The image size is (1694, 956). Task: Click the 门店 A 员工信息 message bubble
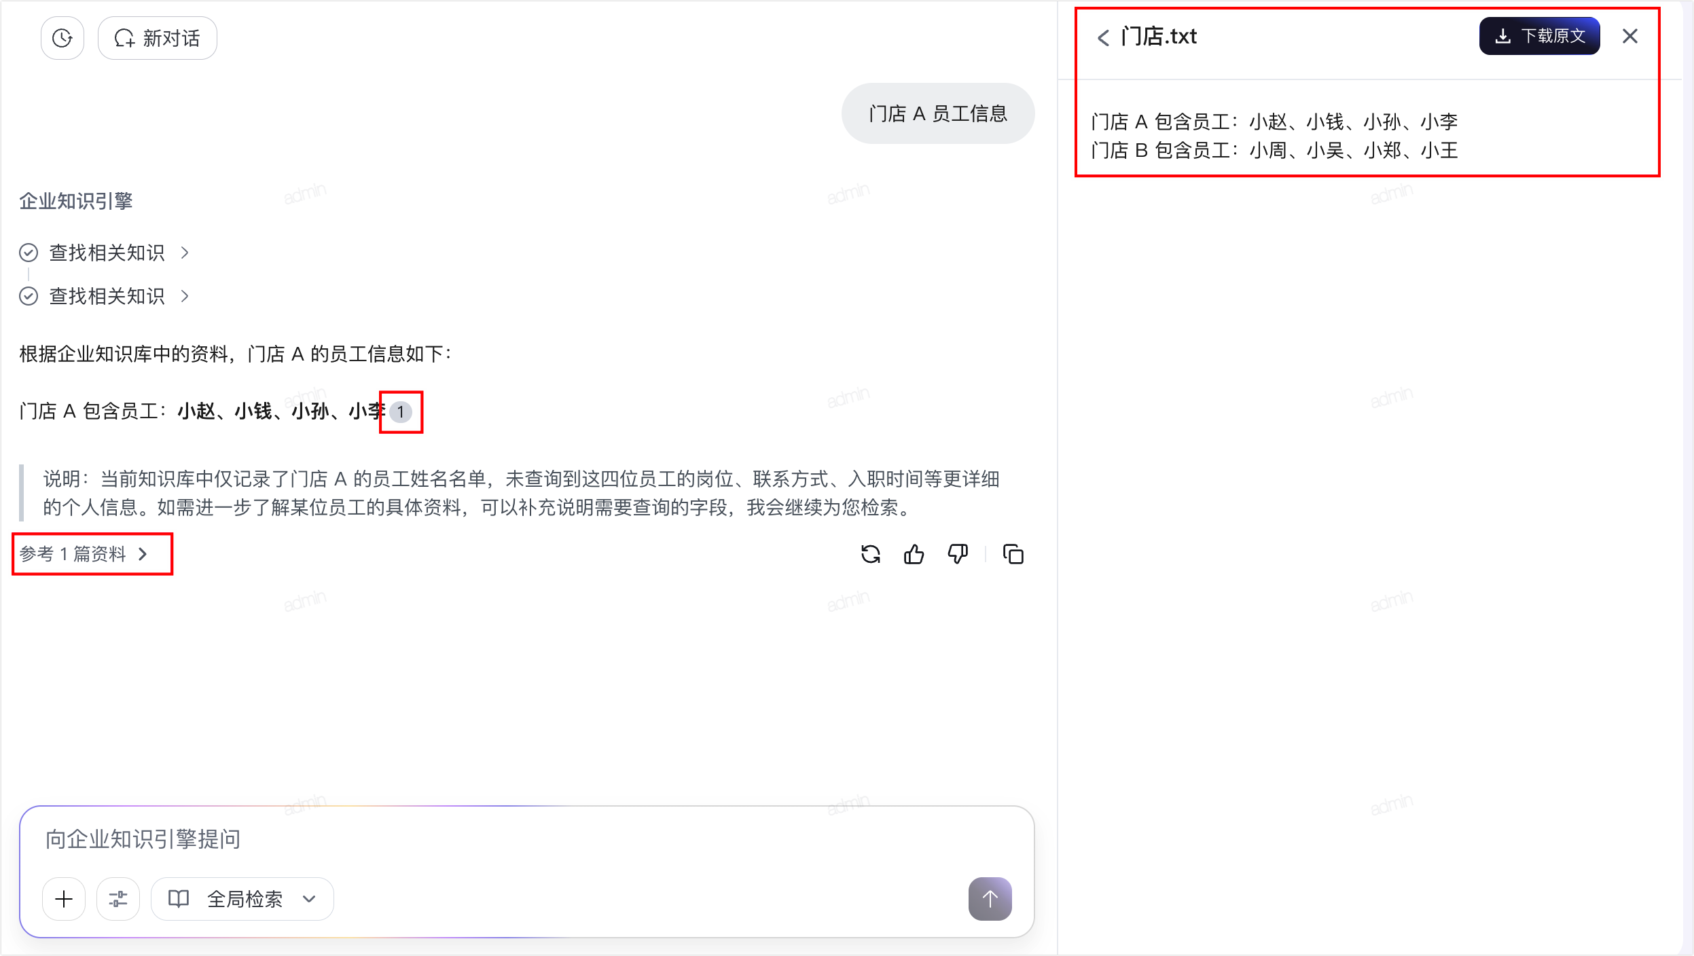click(x=938, y=113)
